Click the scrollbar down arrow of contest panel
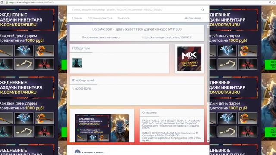276x155 pixels. coord(208,141)
